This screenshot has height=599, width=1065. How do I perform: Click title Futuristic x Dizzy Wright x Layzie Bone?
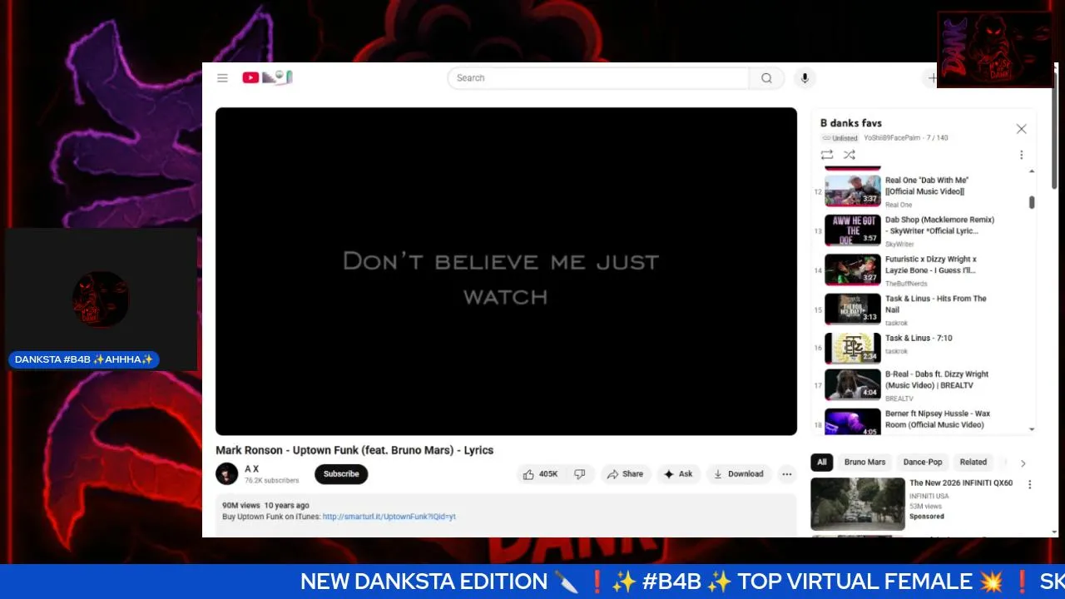(x=931, y=265)
